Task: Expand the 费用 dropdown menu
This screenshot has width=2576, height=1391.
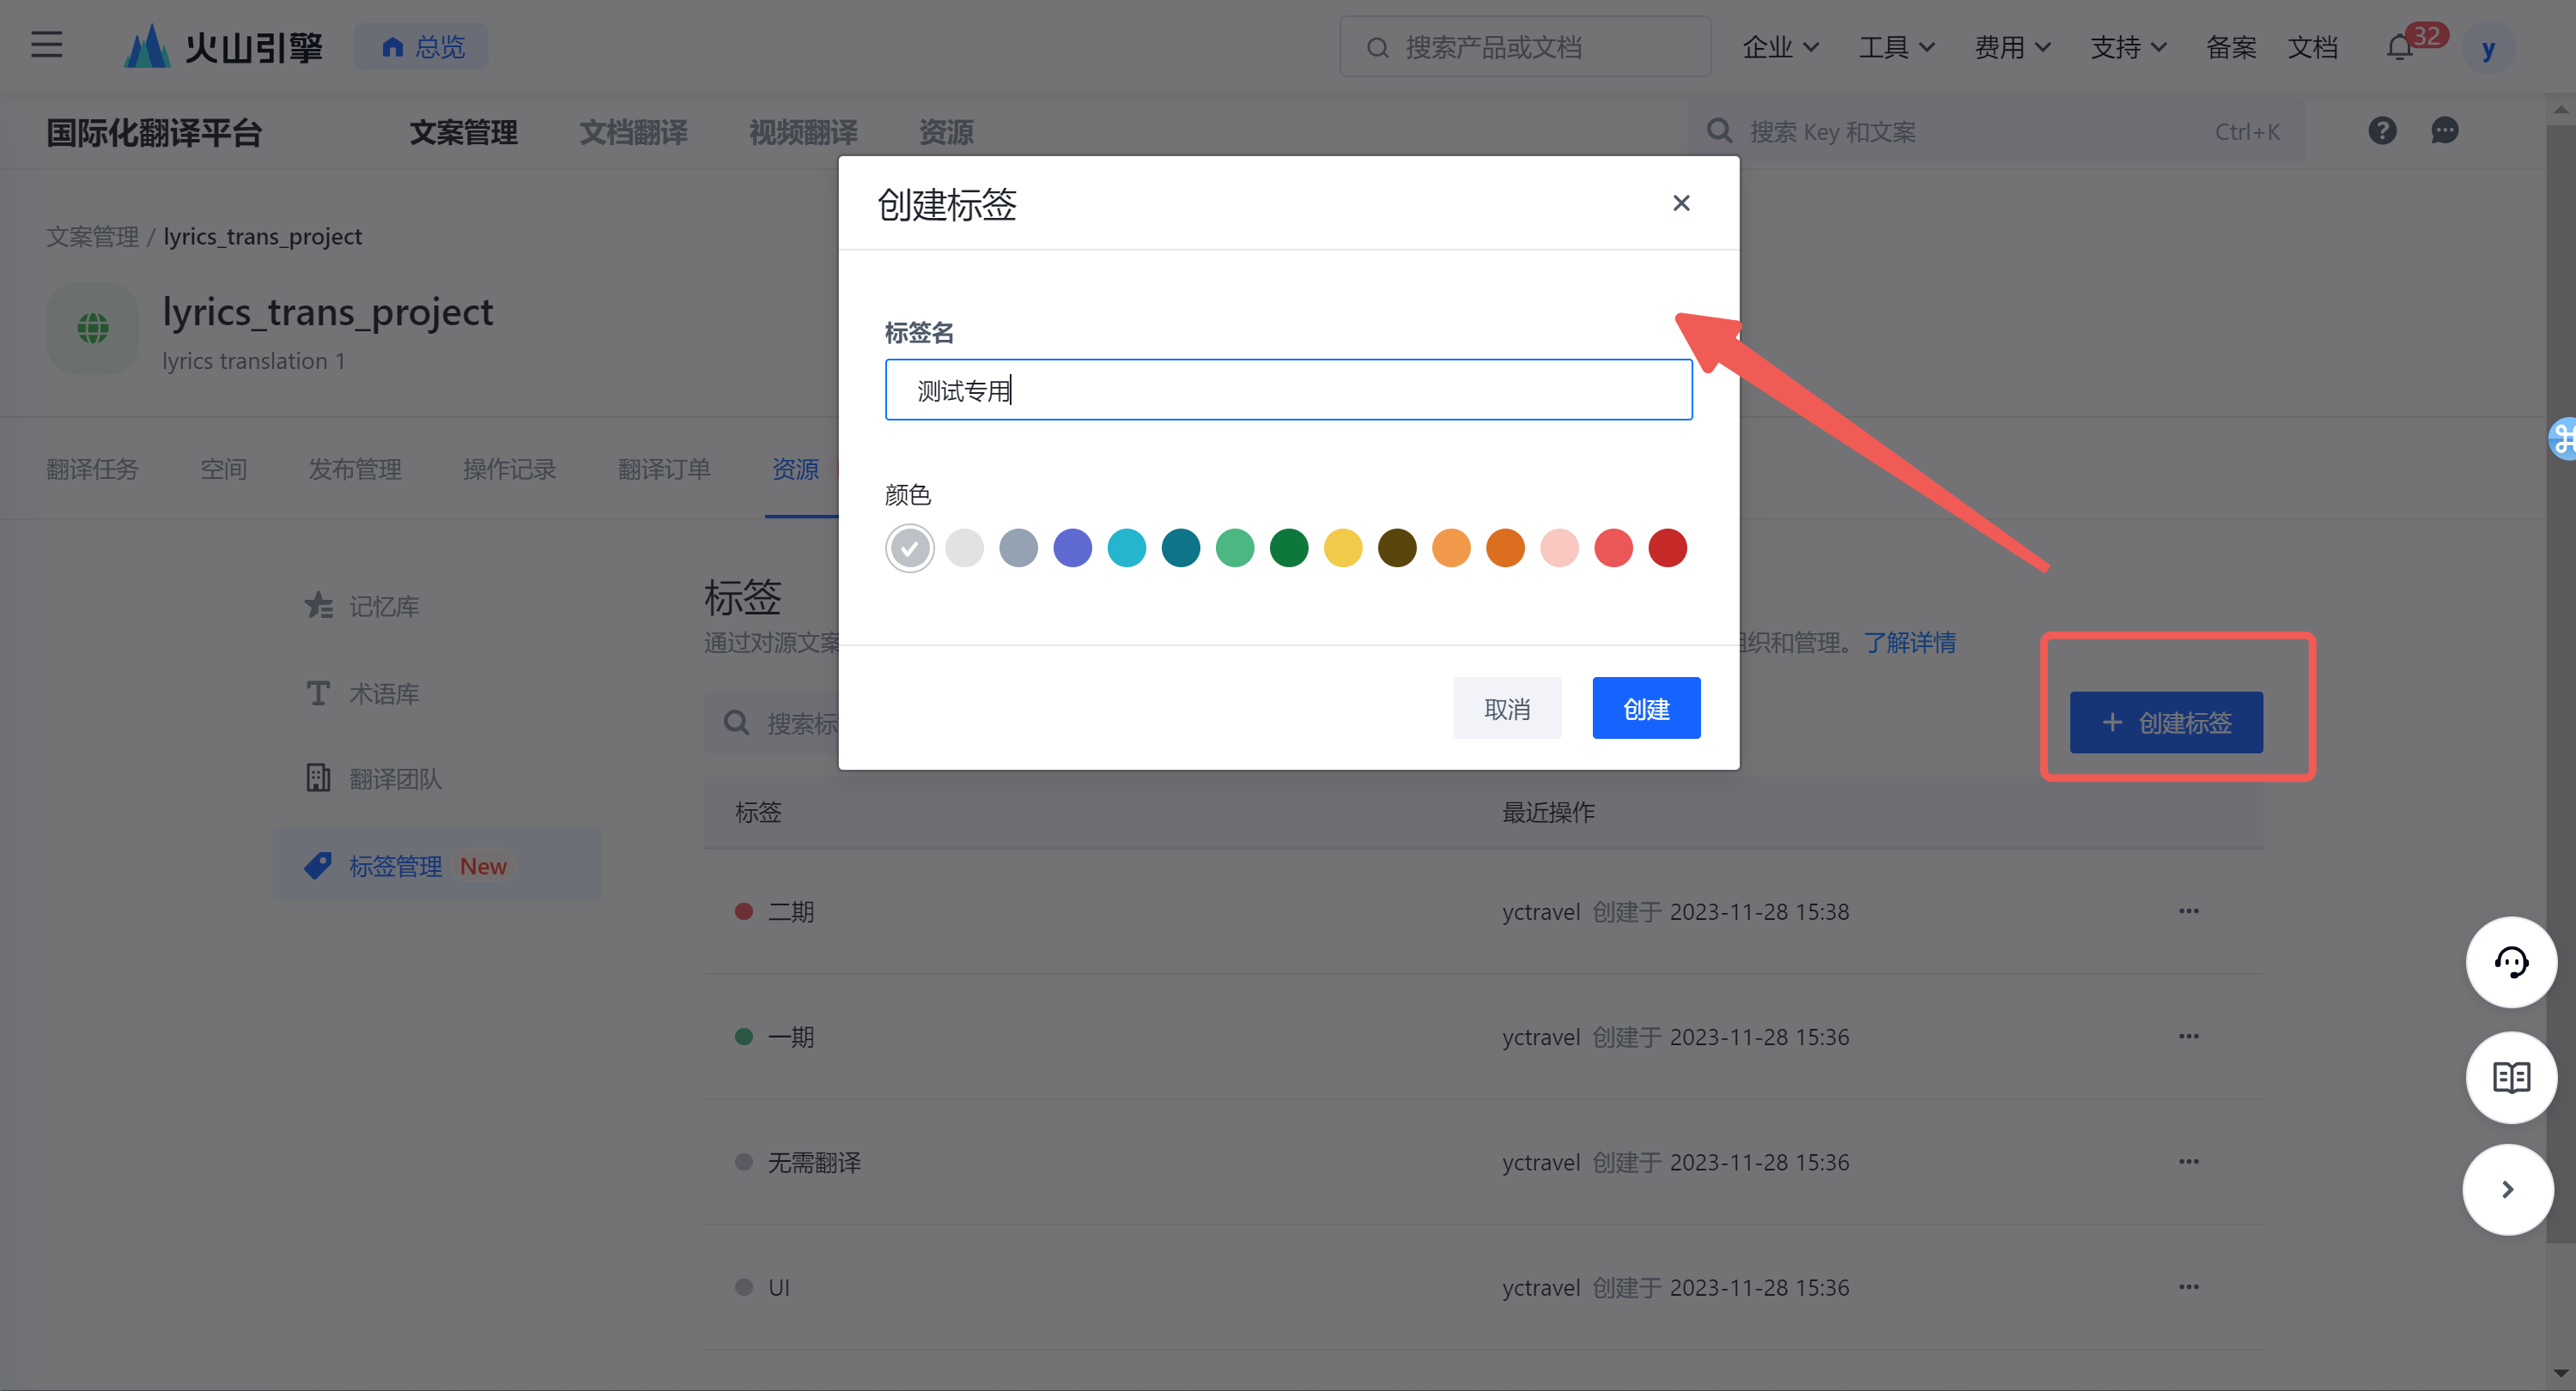Action: pyautogui.click(x=2012, y=47)
